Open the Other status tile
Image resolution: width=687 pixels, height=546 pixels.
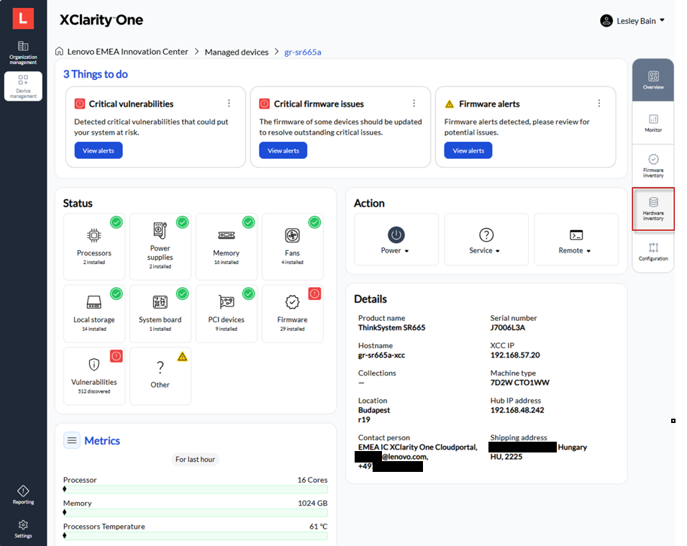160,376
